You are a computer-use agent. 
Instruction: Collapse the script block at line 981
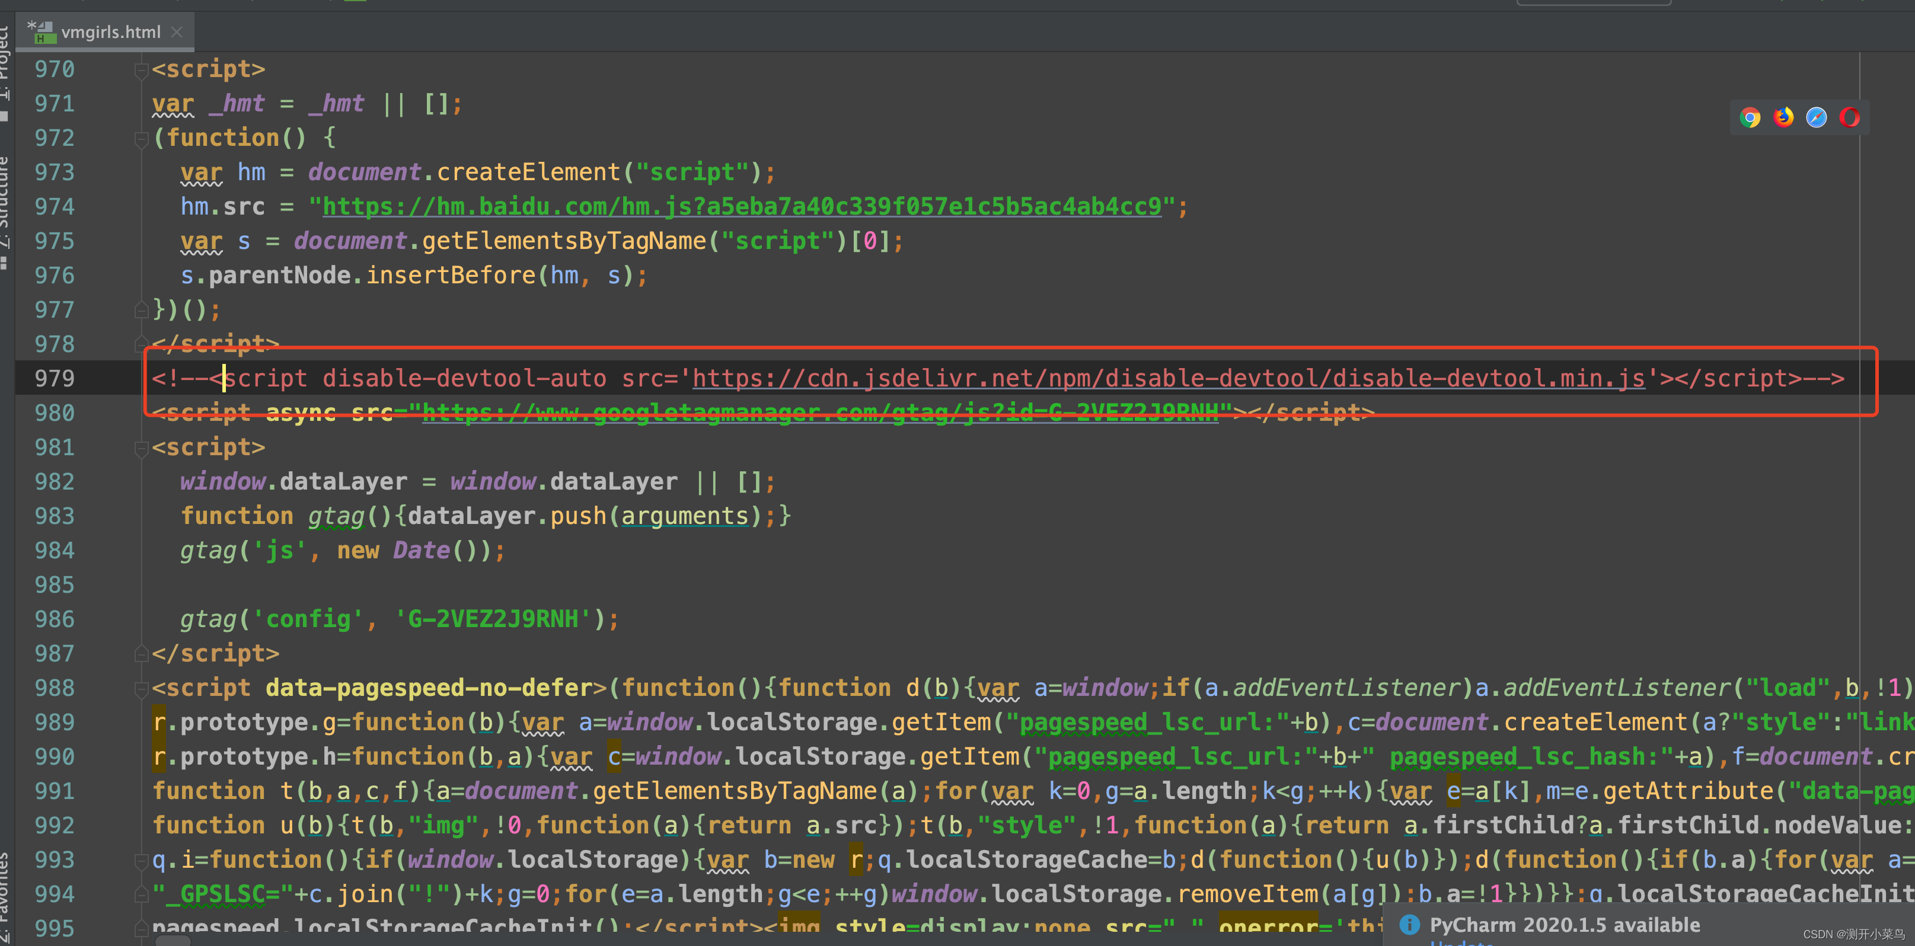tap(141, 448)
